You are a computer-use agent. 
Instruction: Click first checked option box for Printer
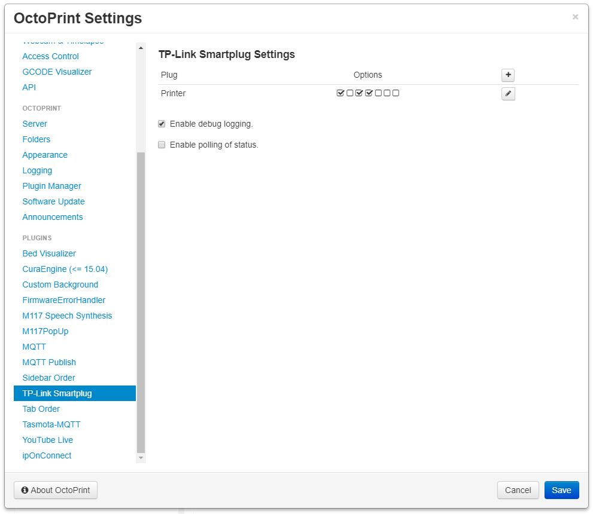pos(340,93)
